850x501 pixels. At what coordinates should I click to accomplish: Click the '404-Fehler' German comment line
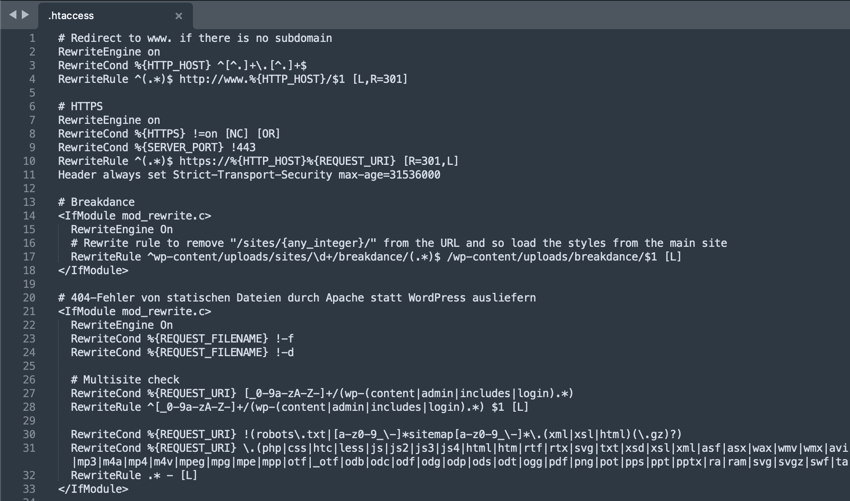pos(297,298)
